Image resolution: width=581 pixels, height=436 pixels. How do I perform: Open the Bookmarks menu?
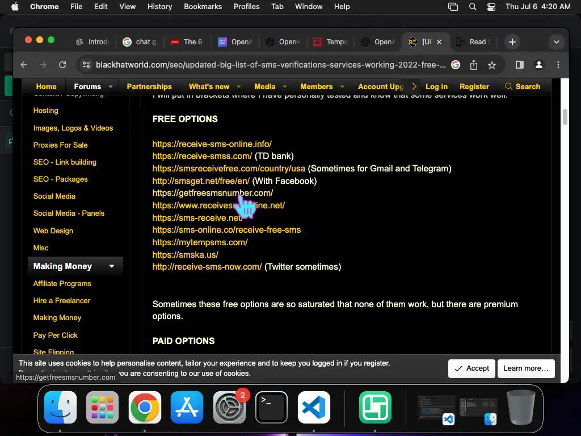tap(203, 7)
